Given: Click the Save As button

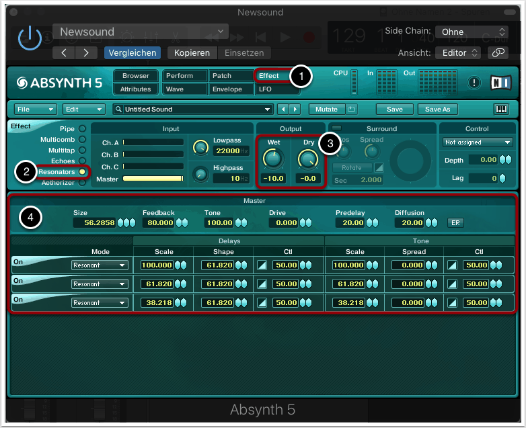Looking at the screenshot, I should [x=437, y=109].
